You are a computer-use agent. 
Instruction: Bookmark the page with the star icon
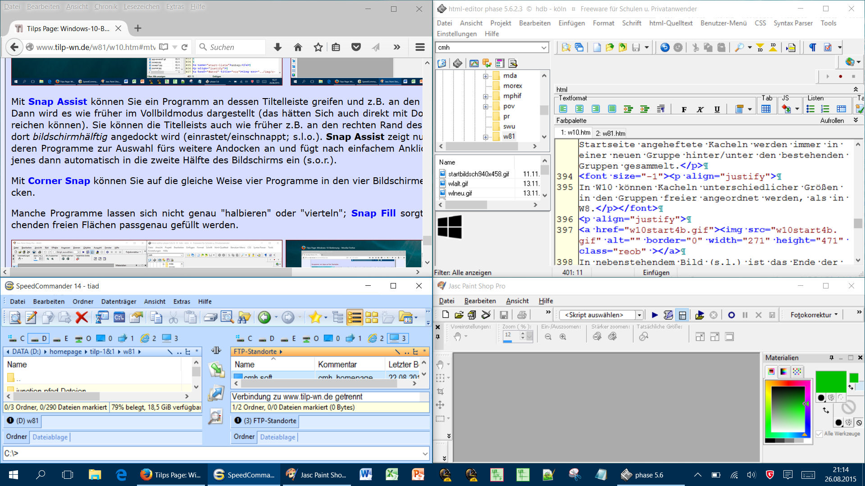(318, 47)
